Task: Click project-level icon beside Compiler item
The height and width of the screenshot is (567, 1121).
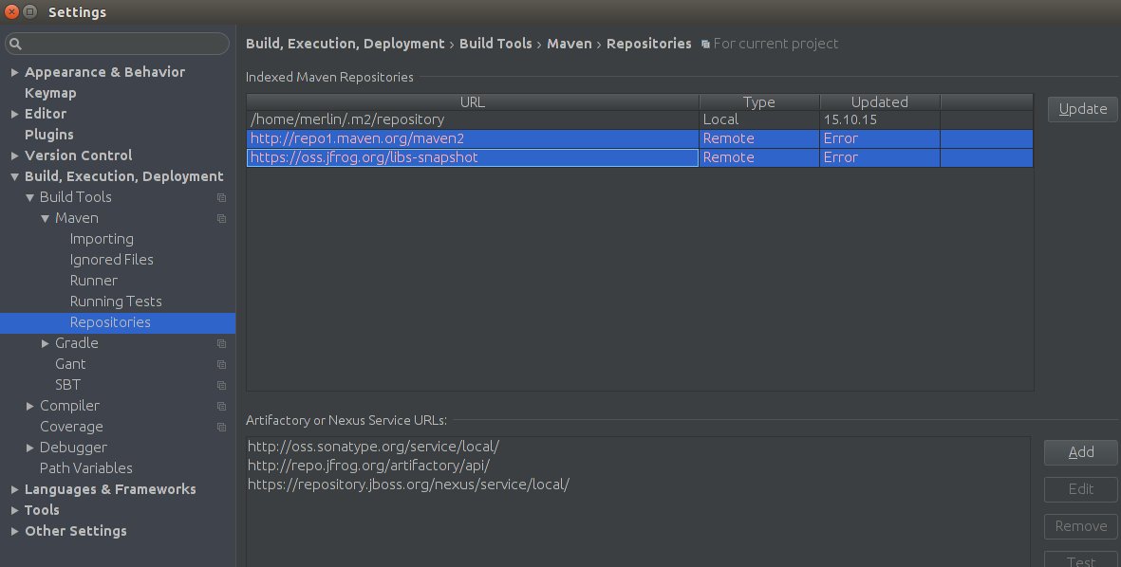Action: 221,406
